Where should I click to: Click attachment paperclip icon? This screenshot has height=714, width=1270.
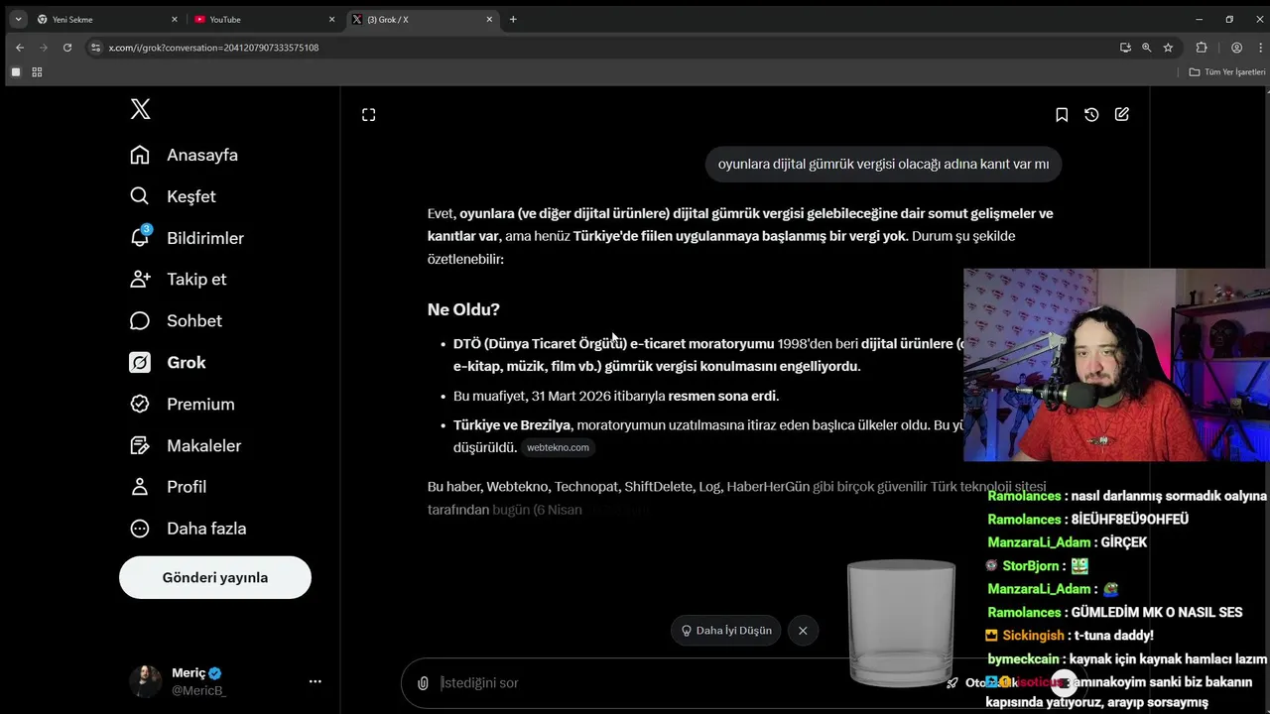(423, 682)
